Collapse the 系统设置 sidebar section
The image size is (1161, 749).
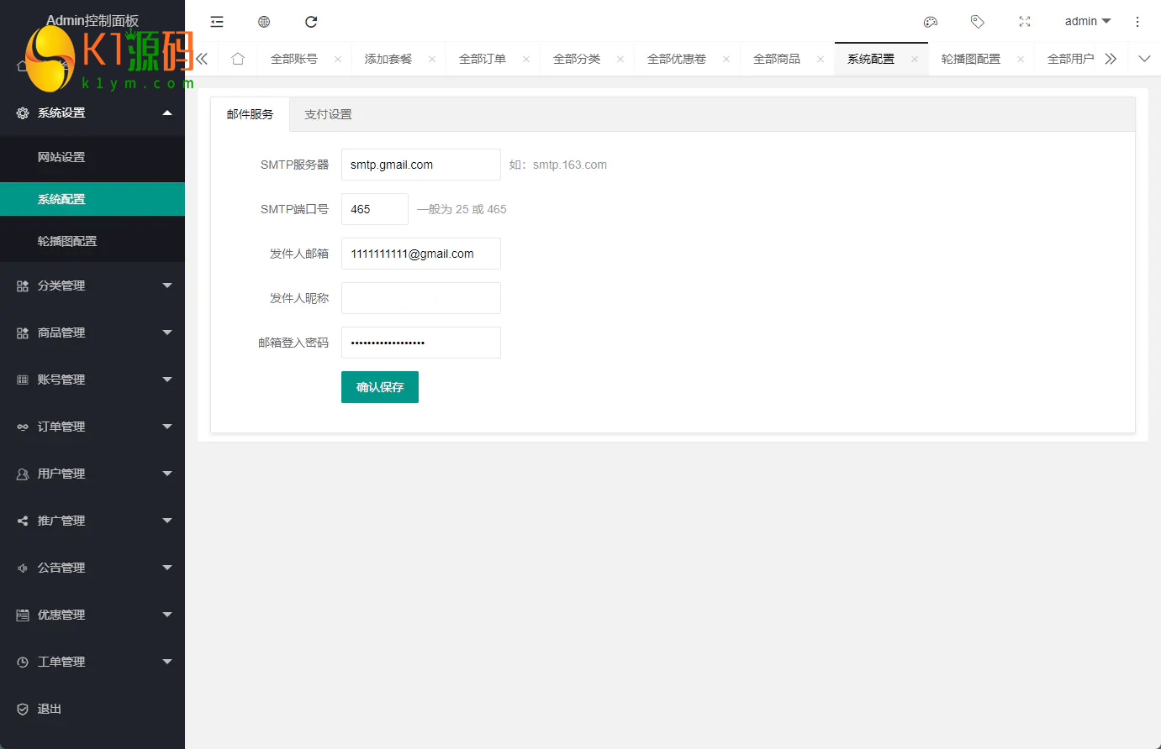(92, 113)
